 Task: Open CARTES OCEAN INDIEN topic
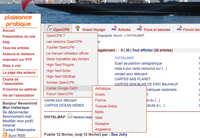[64, 105]
